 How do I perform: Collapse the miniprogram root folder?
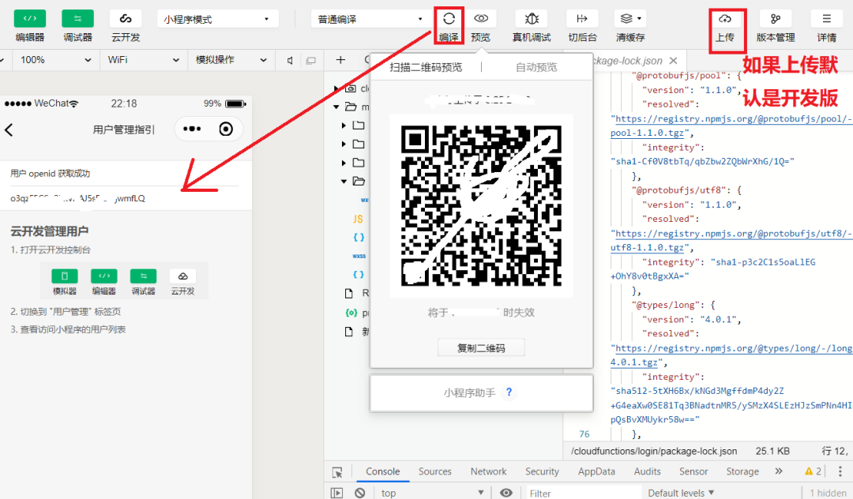[x=336, y=107]
